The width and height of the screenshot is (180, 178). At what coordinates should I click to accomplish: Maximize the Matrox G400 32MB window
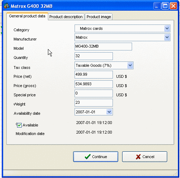point(165,6)
